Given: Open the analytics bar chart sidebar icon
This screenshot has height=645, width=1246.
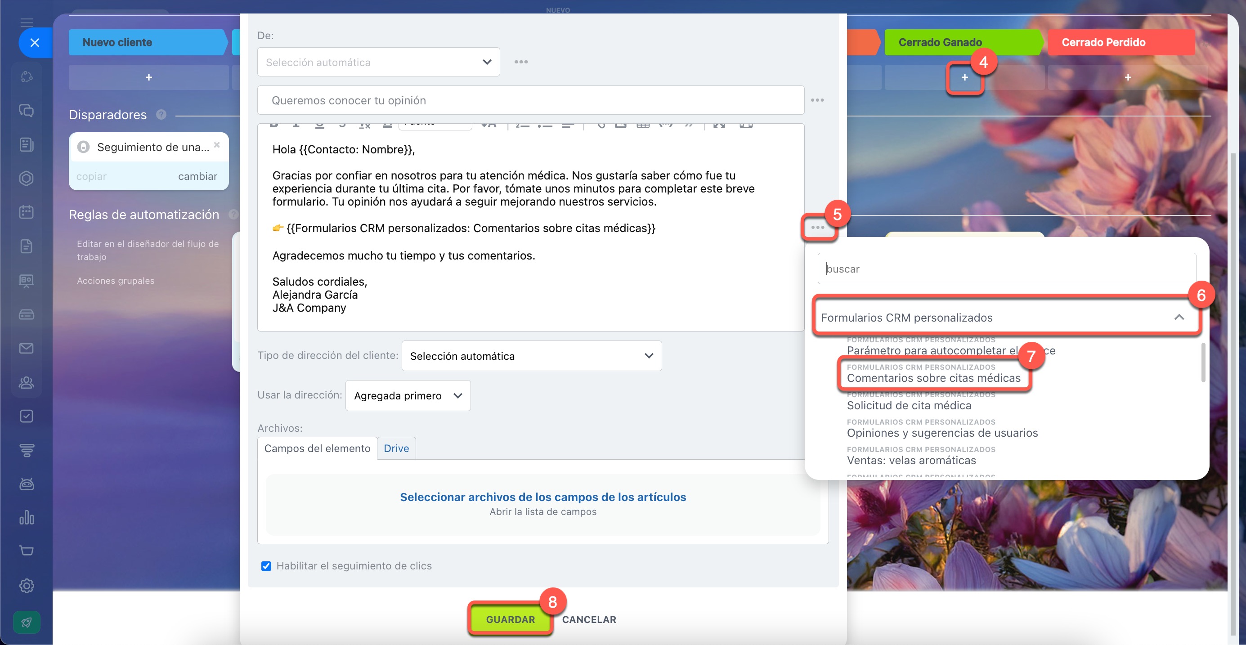Looking at the screenshot, I should (x=27, y=517).
